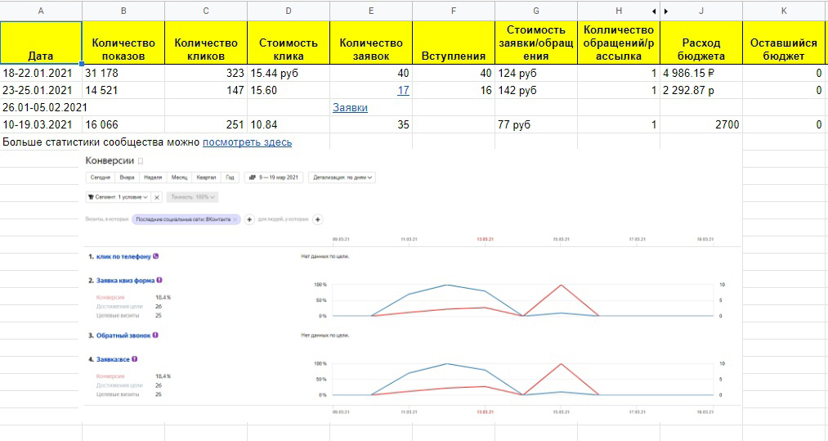
Task: Click the purple icon beside Заявка:все
Action: click(135, 359)
